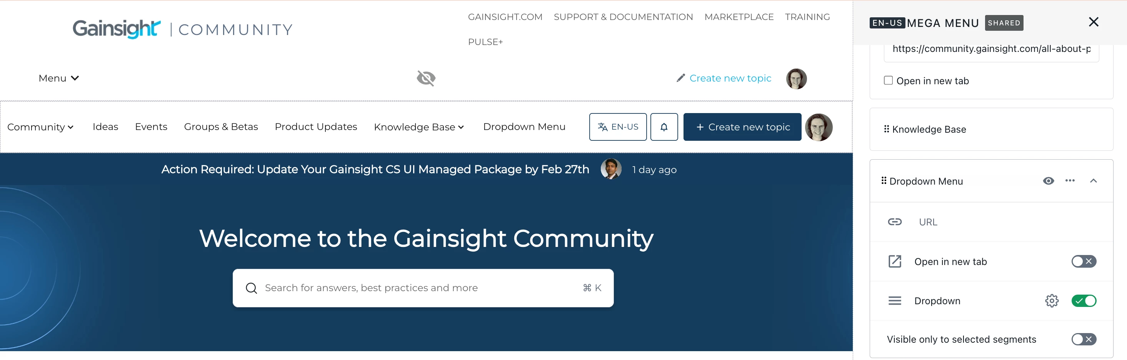Click the pencil icon beside Create new topic
Image resolution: width=1127 pixels, height=360 pixels.
[x=680, y=78]
